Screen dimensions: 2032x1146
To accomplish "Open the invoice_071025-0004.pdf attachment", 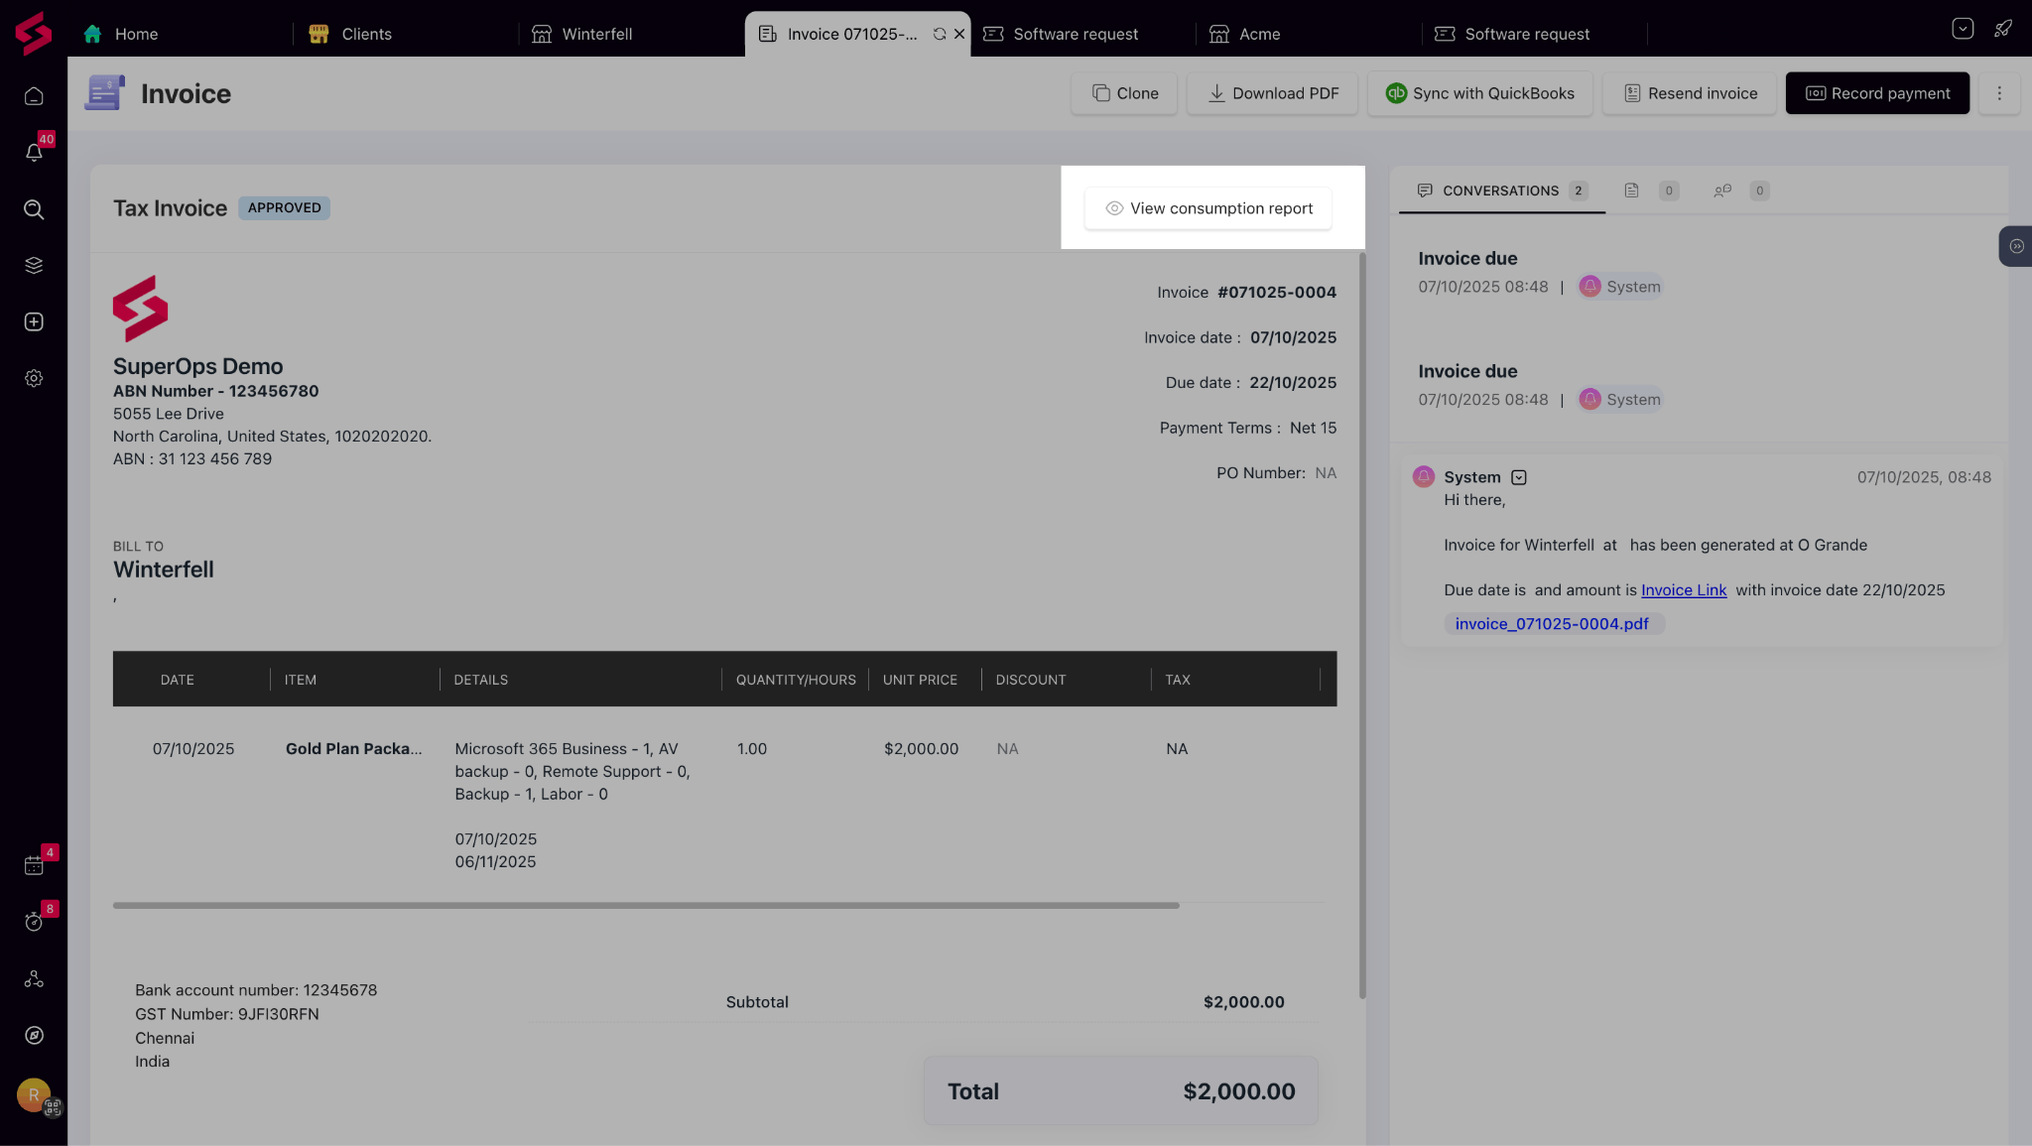I will [1551, 624].
